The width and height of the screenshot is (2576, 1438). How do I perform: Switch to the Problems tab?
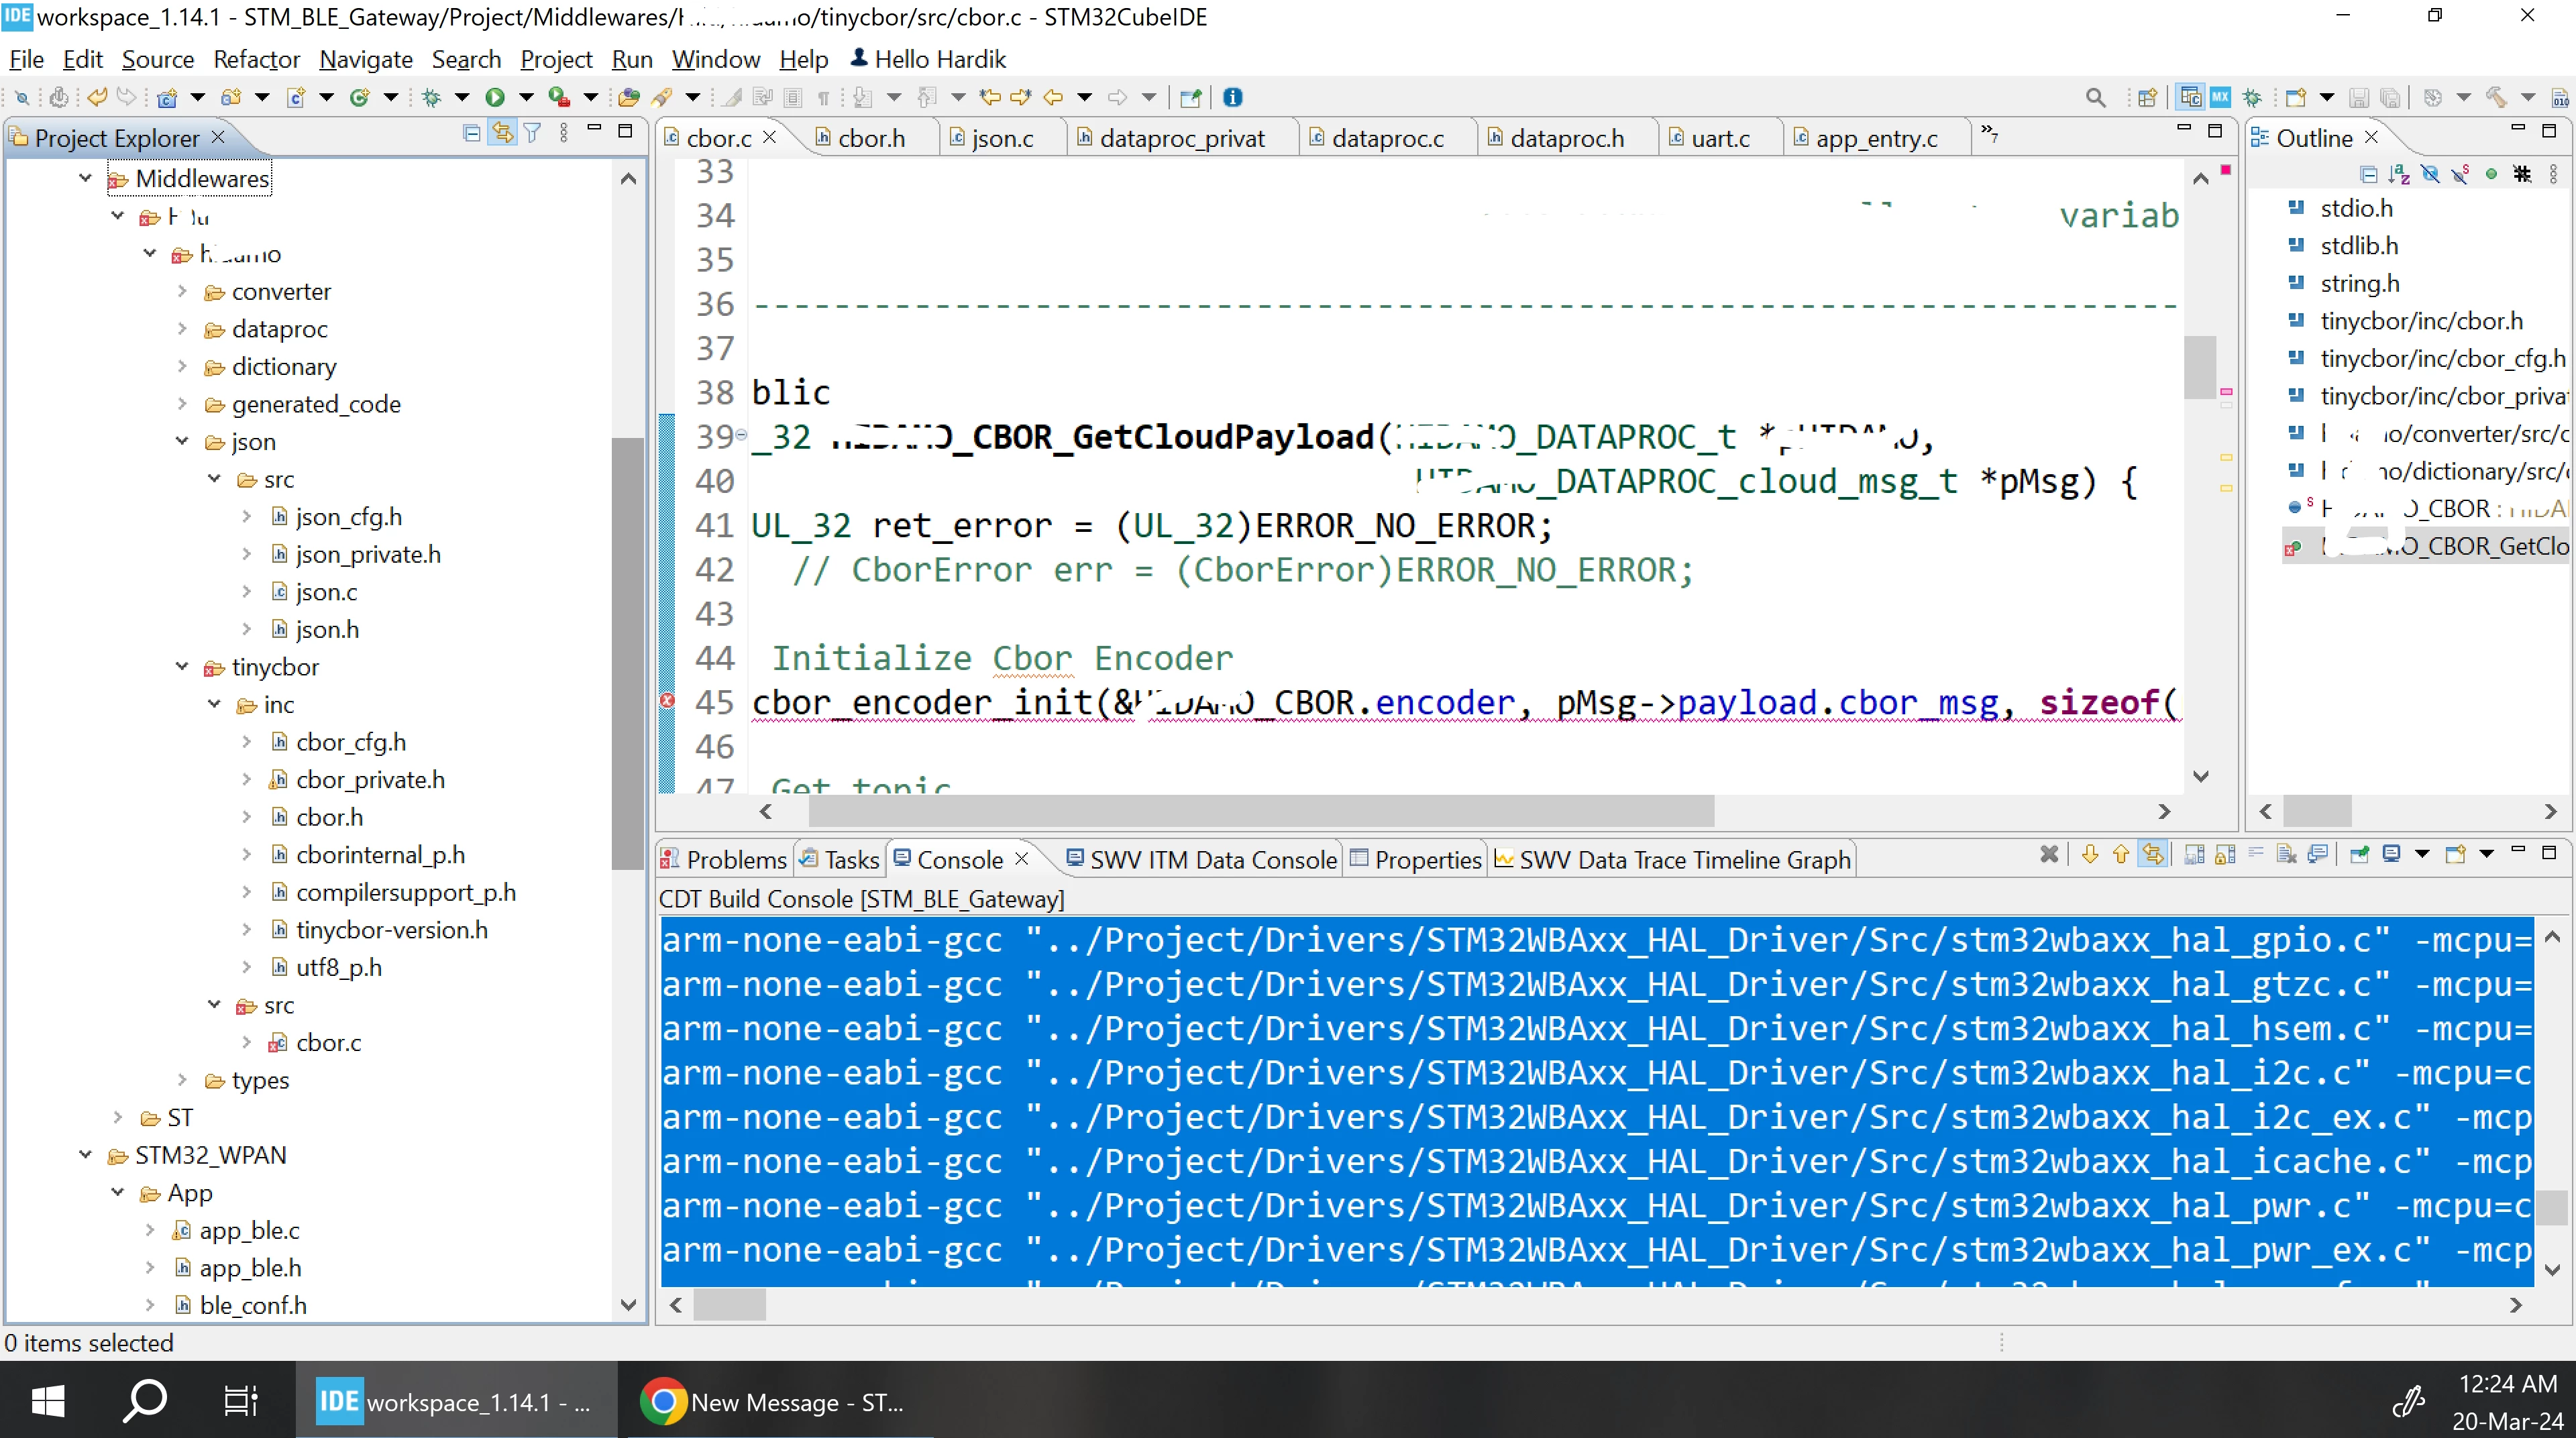(724, 860)
